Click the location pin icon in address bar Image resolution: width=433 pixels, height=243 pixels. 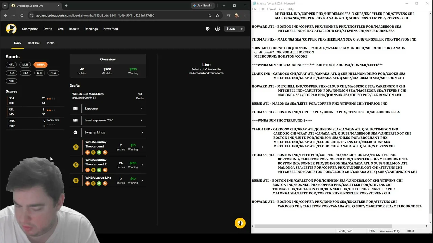pyautogui.click(x=210, y=15)
